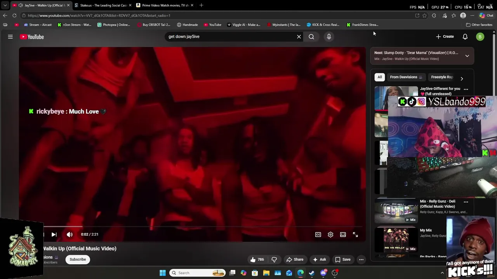Open the browser profile icon
The image size is (497, 279).
coord(463,15)
